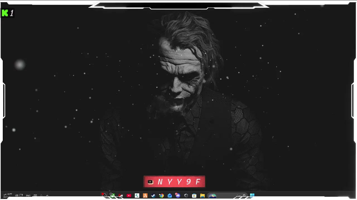Show hidden system tray icons
Screen dimensions: 357x200
[47, 196]
